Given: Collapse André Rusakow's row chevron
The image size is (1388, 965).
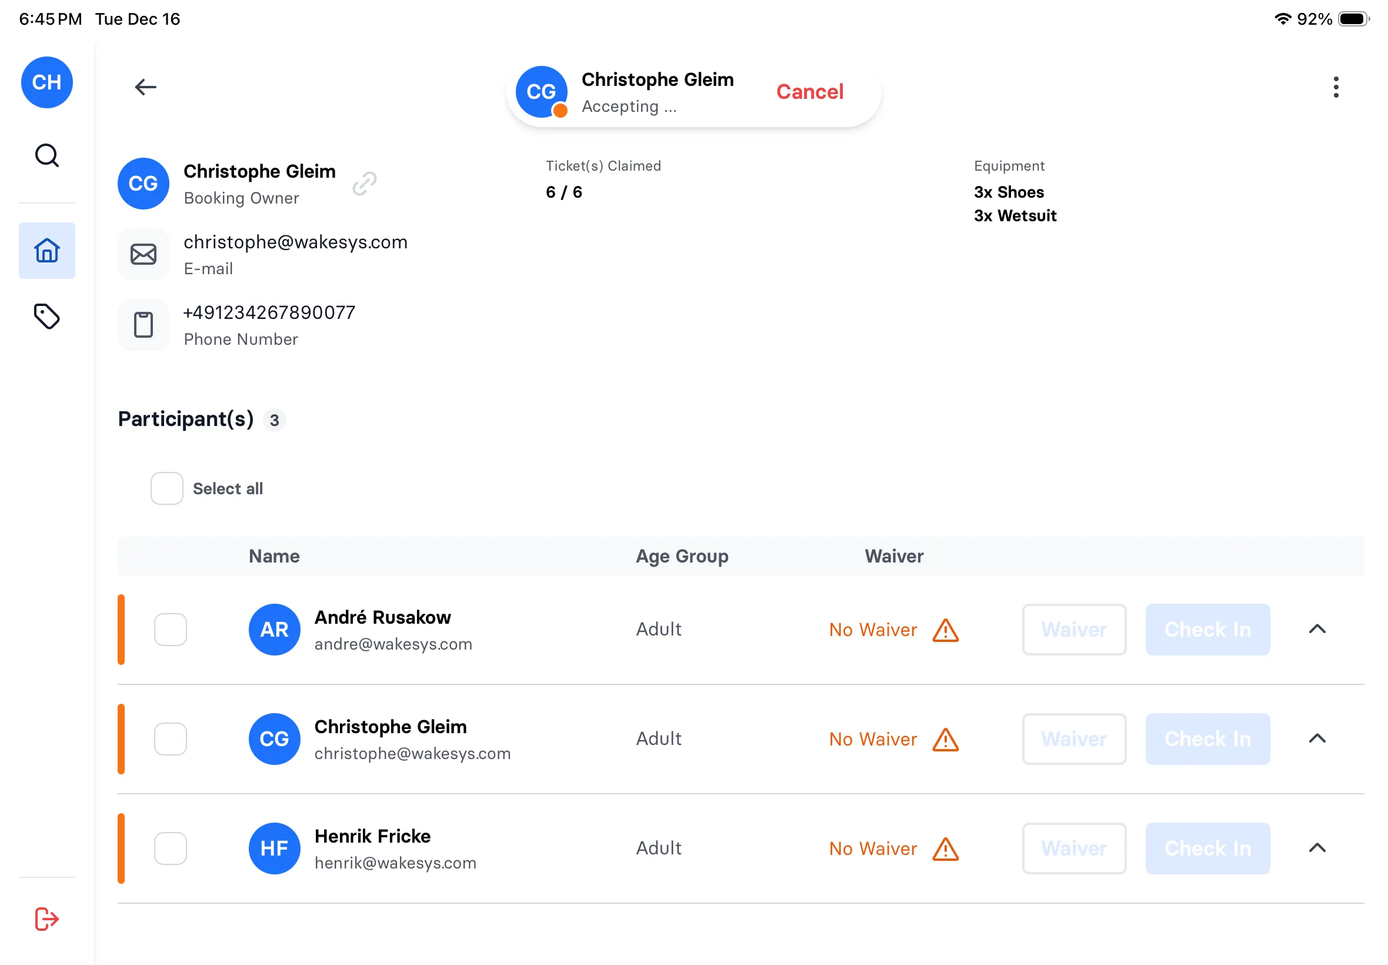Looking at the screenshot, I should [1316, 629].
